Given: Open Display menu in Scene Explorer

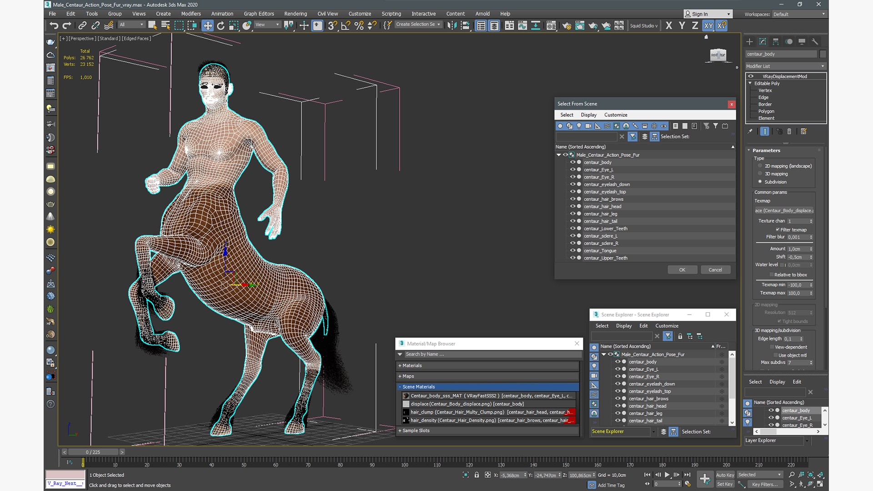Looking at the screenshot, I should [624, 326].
